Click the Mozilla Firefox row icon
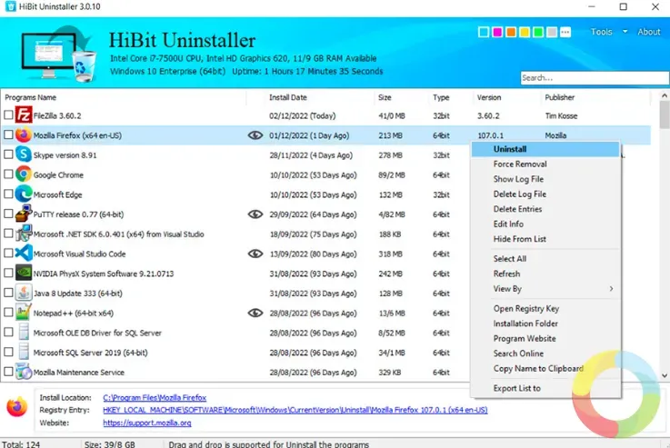Viewport: 670px width, 448px height. point(24,135)
